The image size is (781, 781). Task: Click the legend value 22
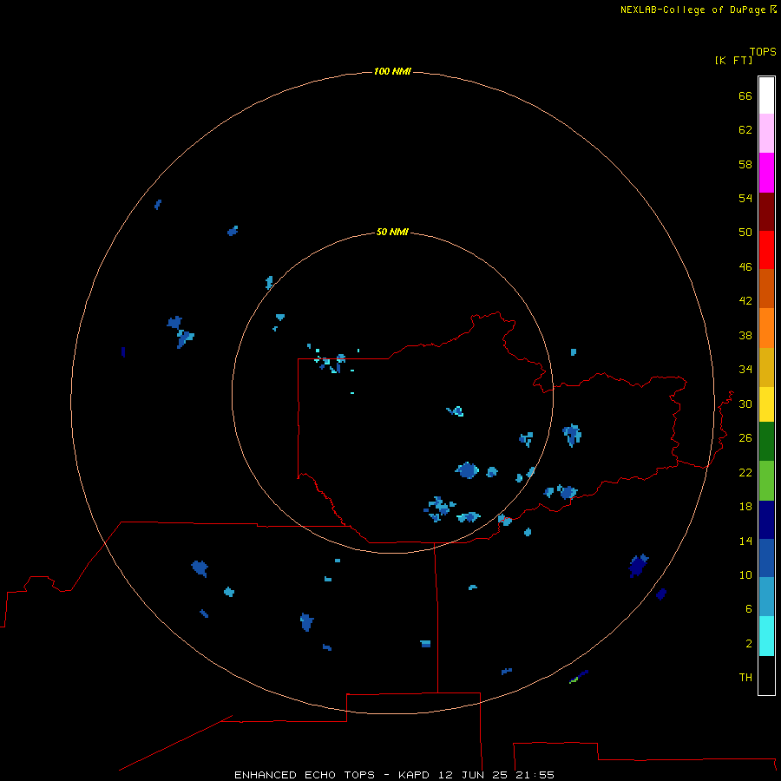(745, 472)
